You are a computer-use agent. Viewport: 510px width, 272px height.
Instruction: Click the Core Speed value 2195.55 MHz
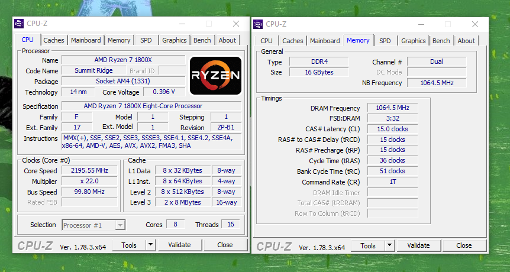89,171
